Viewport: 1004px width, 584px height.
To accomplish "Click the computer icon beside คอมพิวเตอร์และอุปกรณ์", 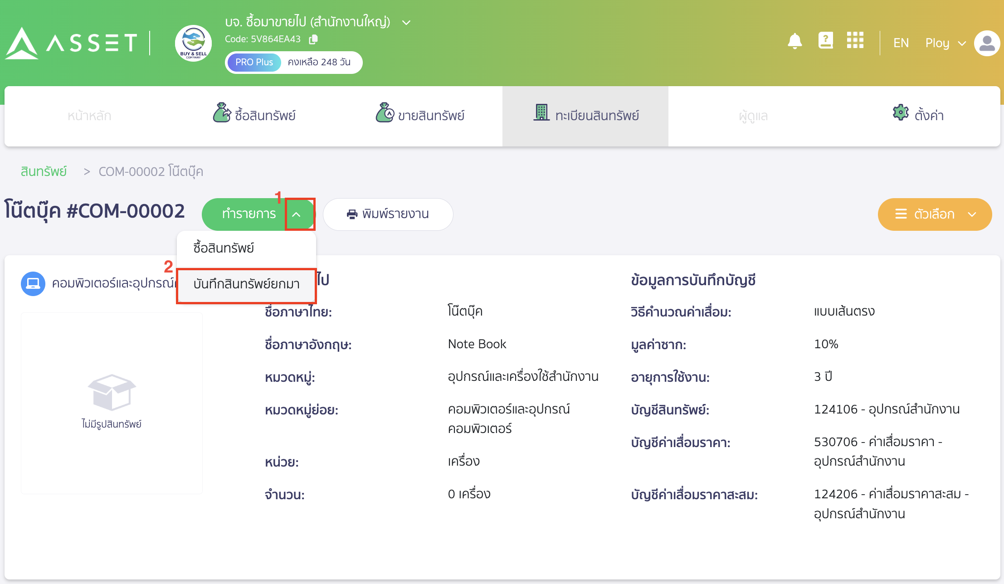I will click(x=32, y=283).
